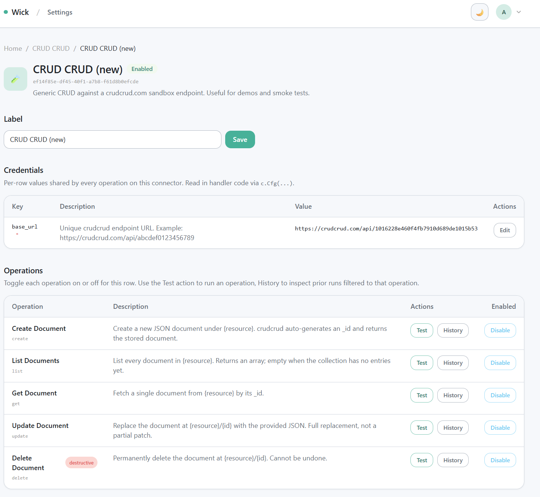Open the CRUD CRUD breadcrumb link

click(51, 49)
